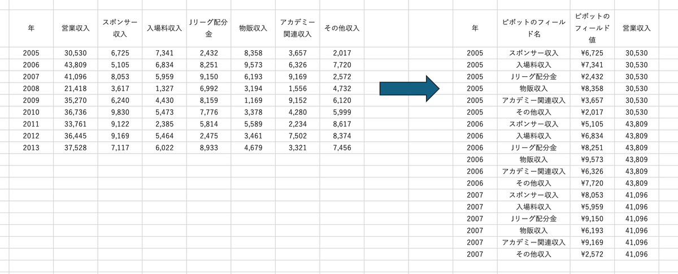Image resolution: width=678 pixels, height=274 pixels.
Task: Select the 物販収入 value 1,169
Action: pyautogui.click(x=253, y=100)
